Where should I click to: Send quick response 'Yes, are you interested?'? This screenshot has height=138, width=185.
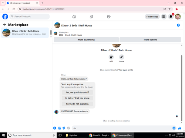(x=77, y=92)
